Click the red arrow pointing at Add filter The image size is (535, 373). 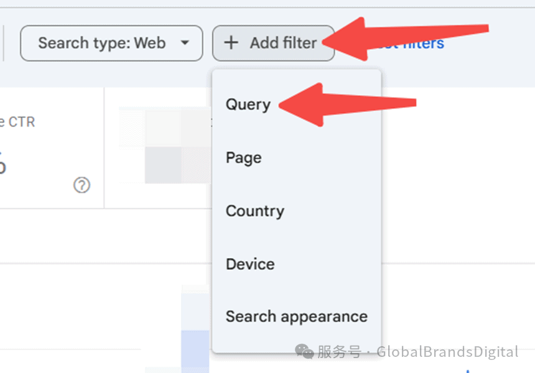point(406,39)
